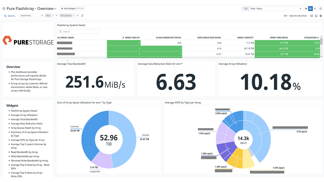324x182 pixels.
Task: Edit template variables with the pencil icon
Action: click(82, 15)
